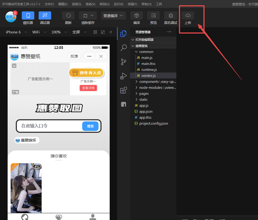Expand the node-modules\uview... folder
The image size is (258, 220).
point(153,87)
